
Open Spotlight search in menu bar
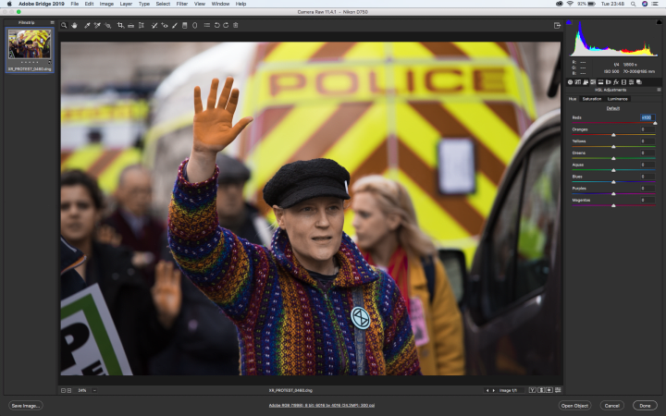[634, 4]
